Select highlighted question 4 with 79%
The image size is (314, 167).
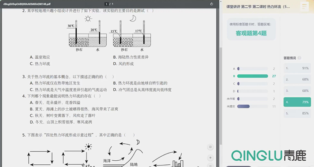tap(297, 102)
